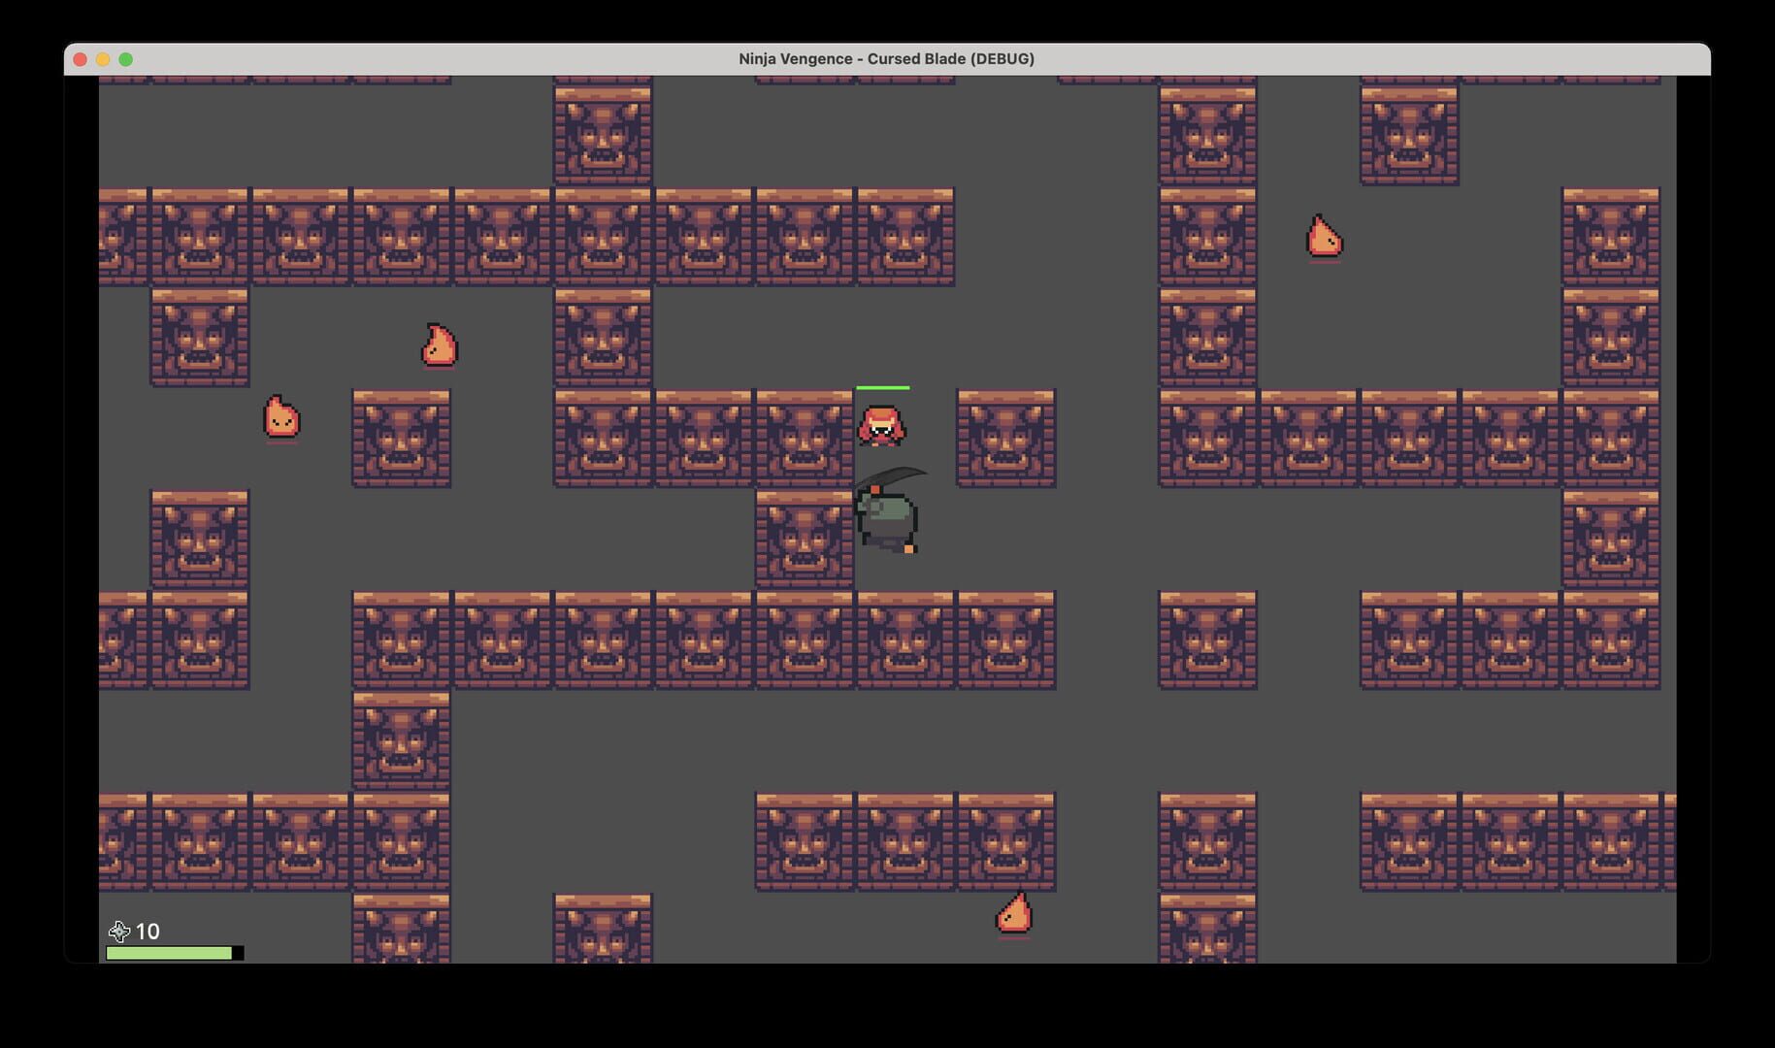Click the enemy's green health bar

882,387
